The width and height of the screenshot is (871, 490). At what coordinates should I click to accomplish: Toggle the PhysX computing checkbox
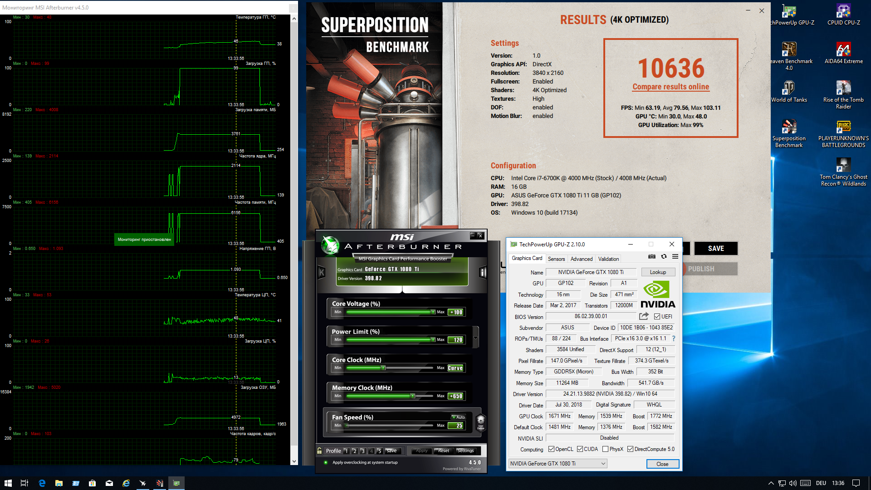tap(605, 449)
